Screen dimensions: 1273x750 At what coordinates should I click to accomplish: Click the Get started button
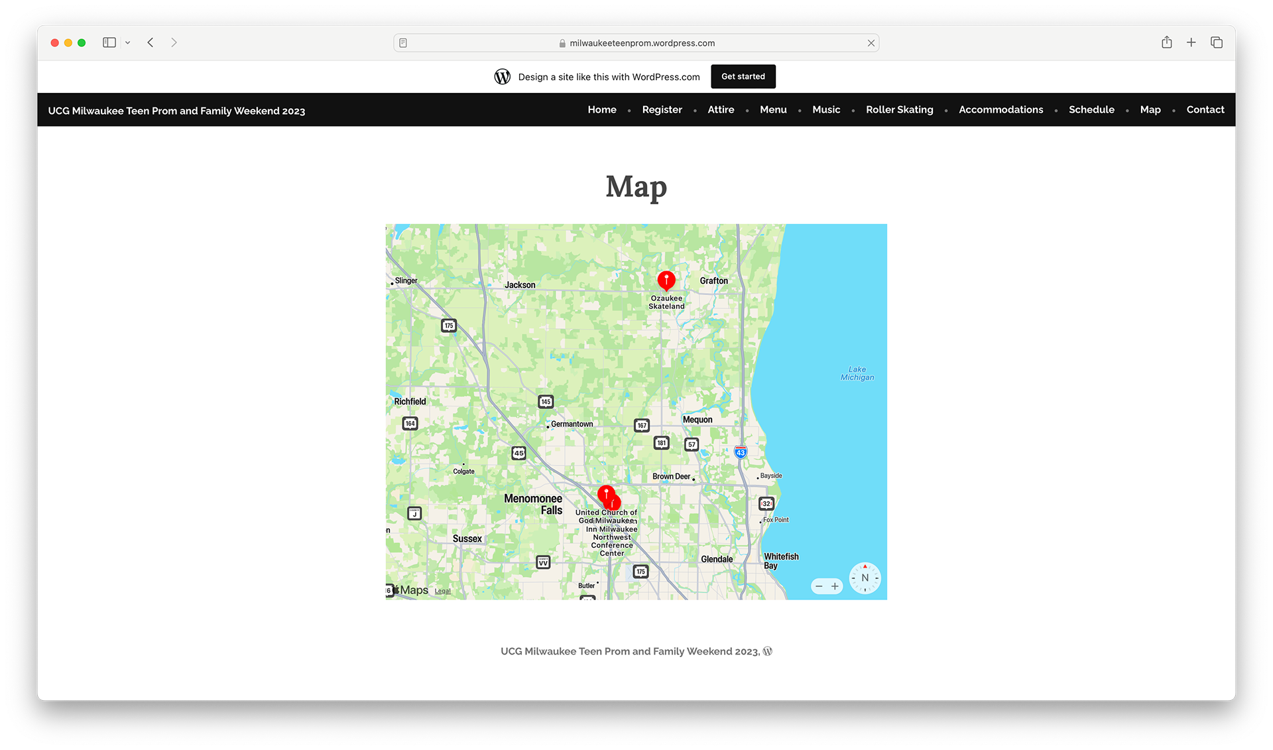coord(743,76)
